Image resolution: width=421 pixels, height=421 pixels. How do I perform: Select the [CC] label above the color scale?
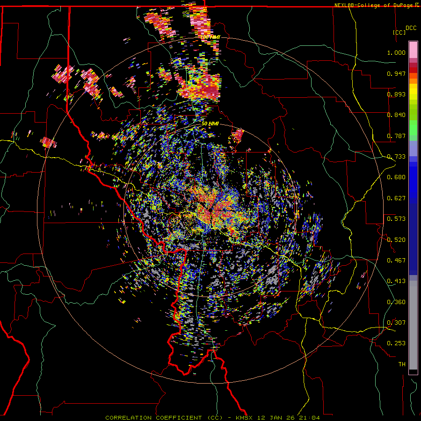[x=399, y=32]
